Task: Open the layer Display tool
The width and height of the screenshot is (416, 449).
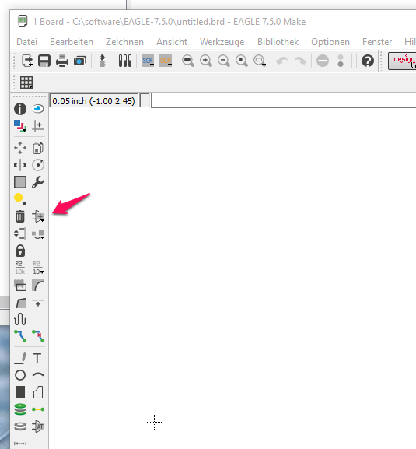Action: (20, 126)
